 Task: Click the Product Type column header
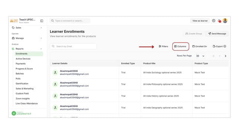pyautogui.click(x=201, y=63)
